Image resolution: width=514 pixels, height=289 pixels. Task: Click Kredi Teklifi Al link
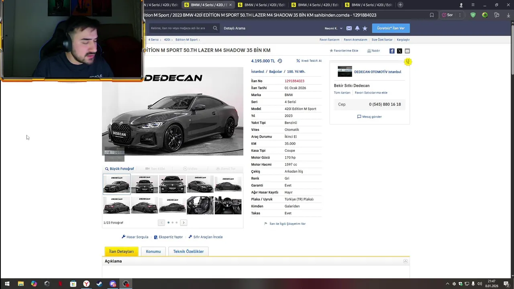coord(309,61)
